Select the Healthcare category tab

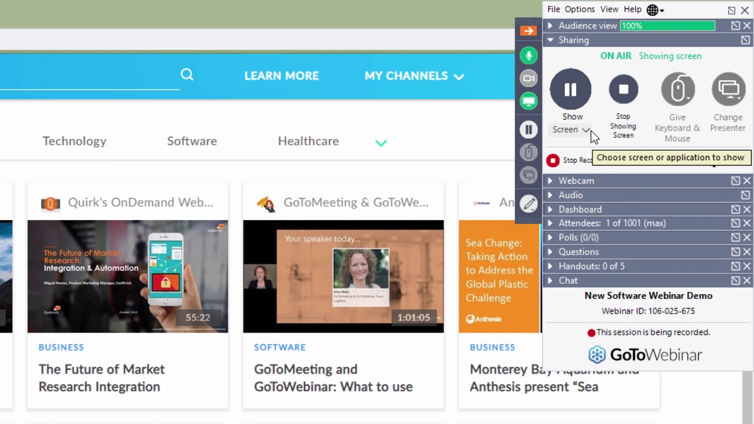[x=308, y=141]
